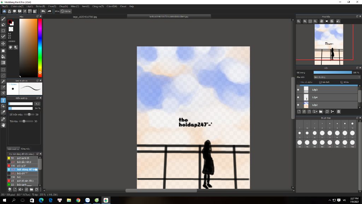Click the zoom in icon in the navigator panel
The image size is (362, 204).
pyautogui.click(x=305, y=21)
